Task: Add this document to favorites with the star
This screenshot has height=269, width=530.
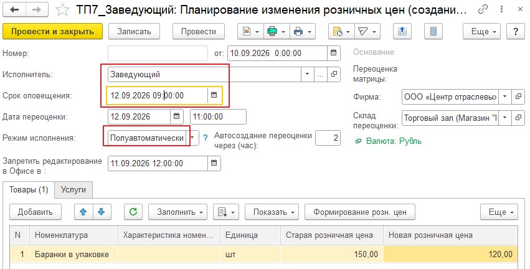Action: click(x=62, y=10)
